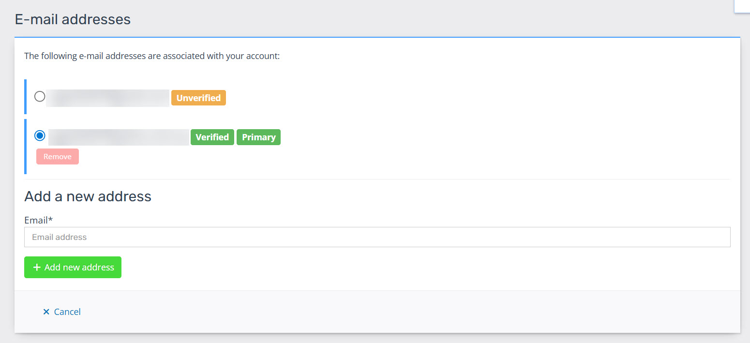The width and height of the screenshot is (750, 343).
Task: Click the Email* field label
Action: tap(38, 220)
